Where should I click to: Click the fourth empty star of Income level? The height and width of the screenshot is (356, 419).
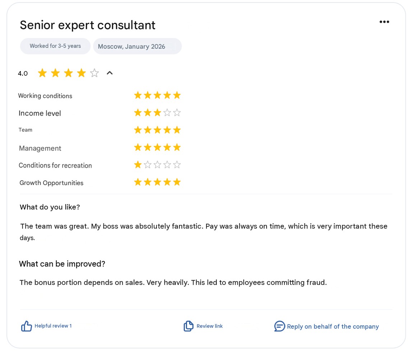pyautogui.click(x=167, y=113)
